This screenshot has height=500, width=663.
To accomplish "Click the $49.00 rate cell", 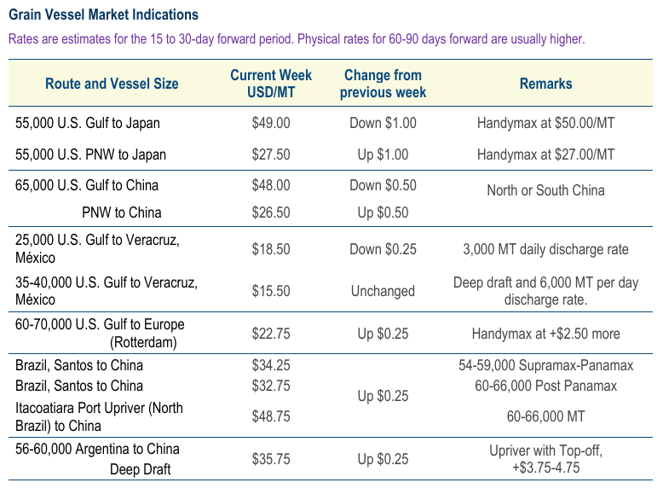I will [271, 123].
